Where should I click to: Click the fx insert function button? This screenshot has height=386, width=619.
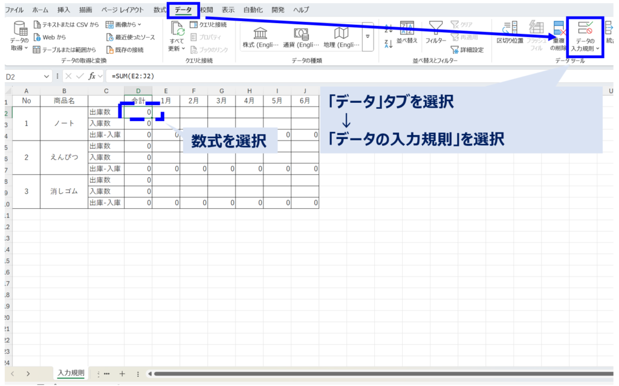click(x=92, y=76)
